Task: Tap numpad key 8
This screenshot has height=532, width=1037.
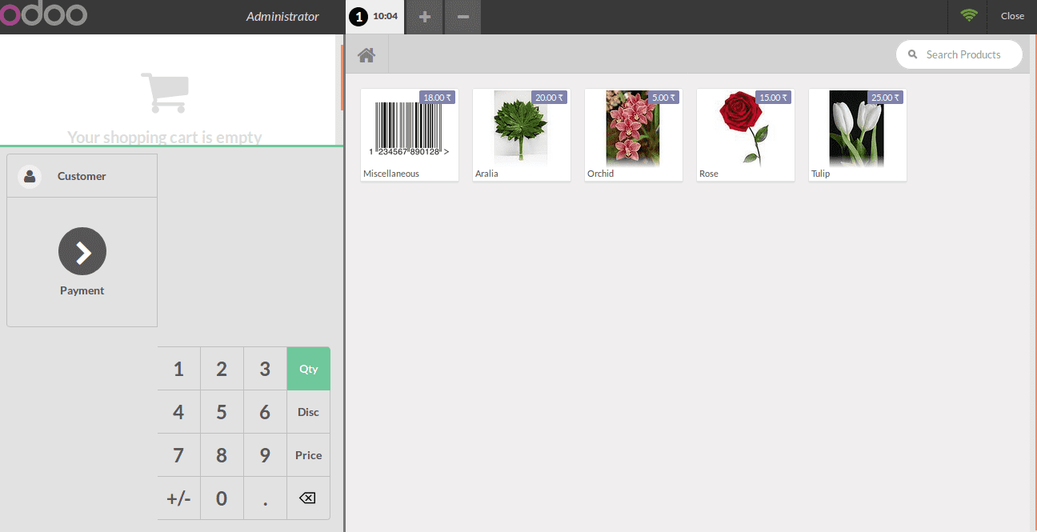Action: click(x=222, y=455)
